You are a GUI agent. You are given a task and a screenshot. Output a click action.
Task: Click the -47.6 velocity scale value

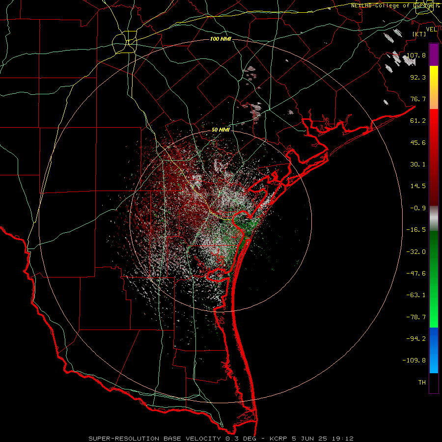416,274
